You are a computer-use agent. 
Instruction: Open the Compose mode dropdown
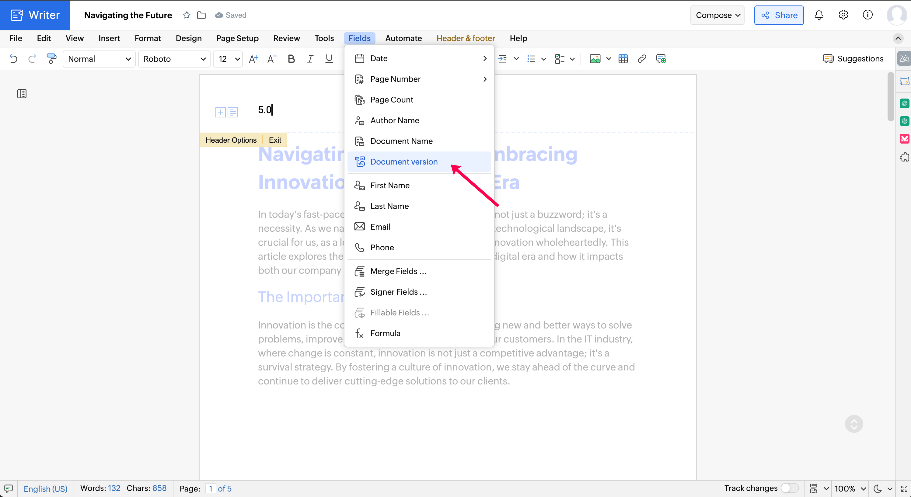coord(717,15)
